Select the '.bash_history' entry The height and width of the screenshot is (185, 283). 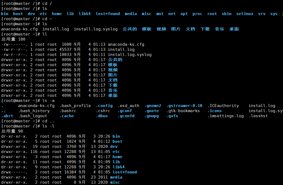tap(34, 111)
